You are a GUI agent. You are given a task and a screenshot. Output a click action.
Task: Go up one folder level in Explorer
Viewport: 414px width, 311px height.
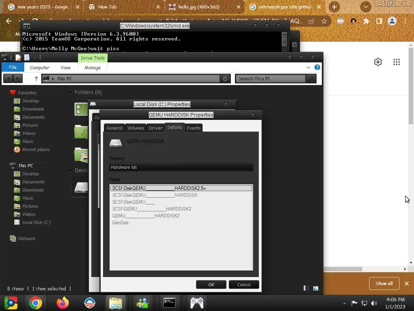point(36,79)
